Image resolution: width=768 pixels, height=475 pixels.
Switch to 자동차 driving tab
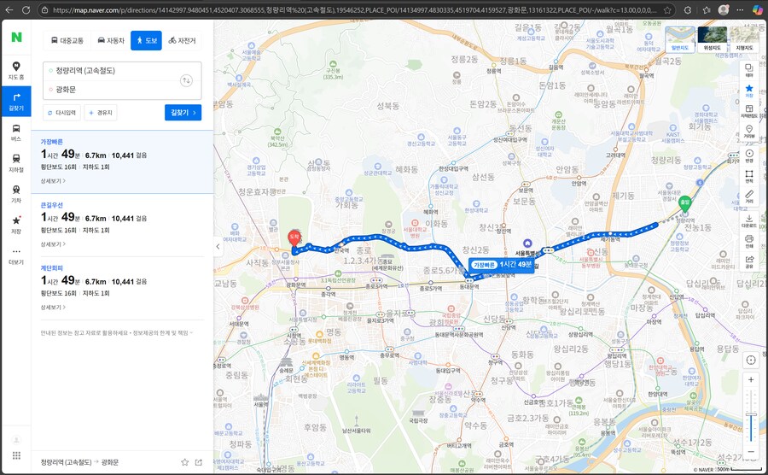tap(111, 41)
